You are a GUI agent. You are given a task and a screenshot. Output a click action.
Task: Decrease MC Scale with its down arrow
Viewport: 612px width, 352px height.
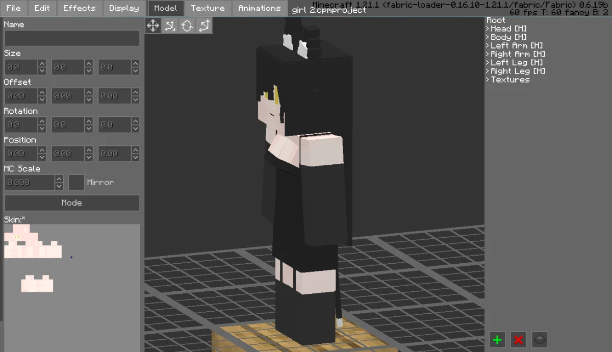tap(59, 187)
